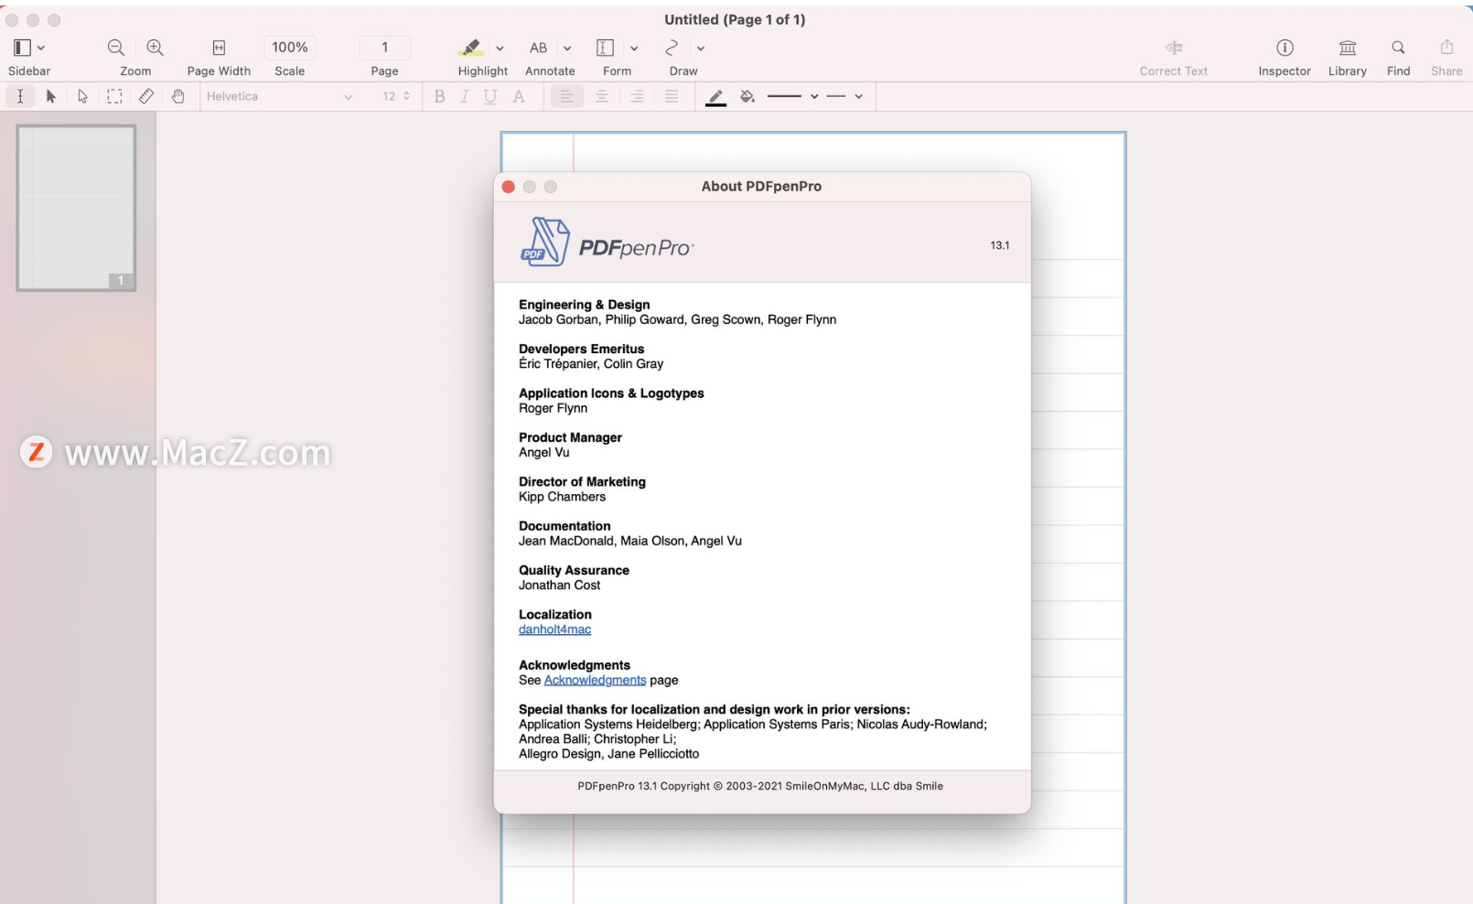The width and height of the screenshot is (1473, 904).
Task: Click the PDFpenPro logo in About window
Action: click(607, 242)
